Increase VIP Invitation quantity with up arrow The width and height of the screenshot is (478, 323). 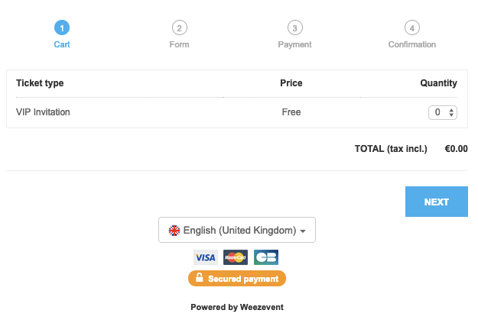click(451, 110)
